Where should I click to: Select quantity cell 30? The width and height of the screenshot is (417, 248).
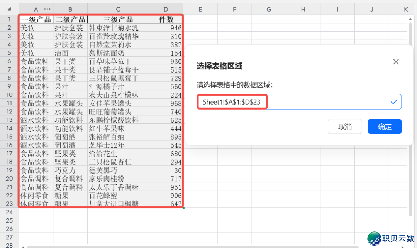166,170
